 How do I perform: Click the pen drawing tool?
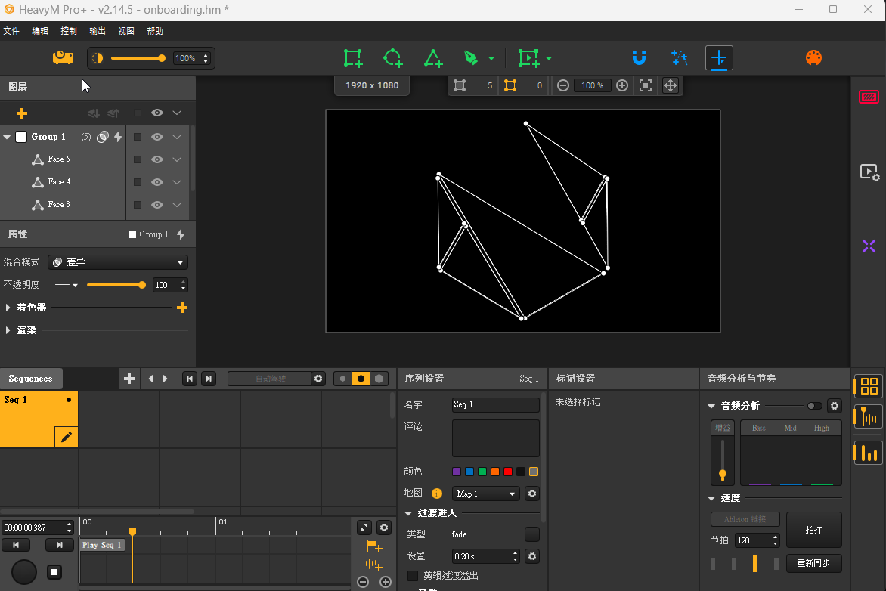[x=471, y=58]
